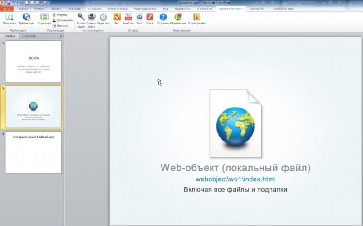Switch to the iSpring Pro 7 tab

258,9
